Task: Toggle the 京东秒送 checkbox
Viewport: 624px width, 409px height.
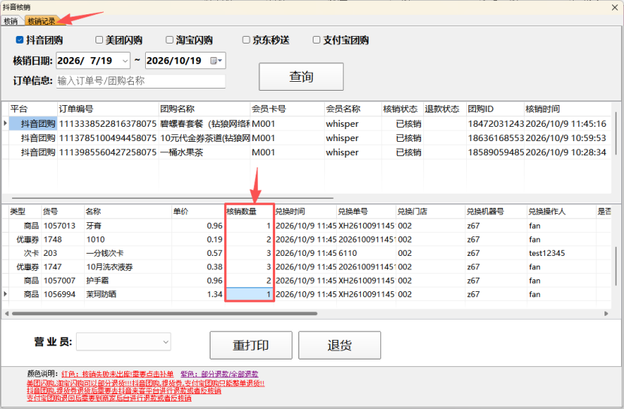Action: click(246, 40)
